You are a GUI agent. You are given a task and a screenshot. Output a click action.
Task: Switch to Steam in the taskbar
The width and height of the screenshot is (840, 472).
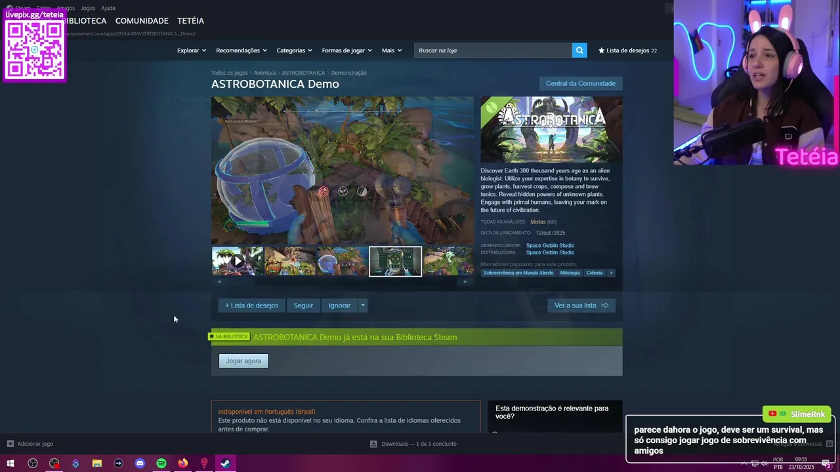coord(225,463)
